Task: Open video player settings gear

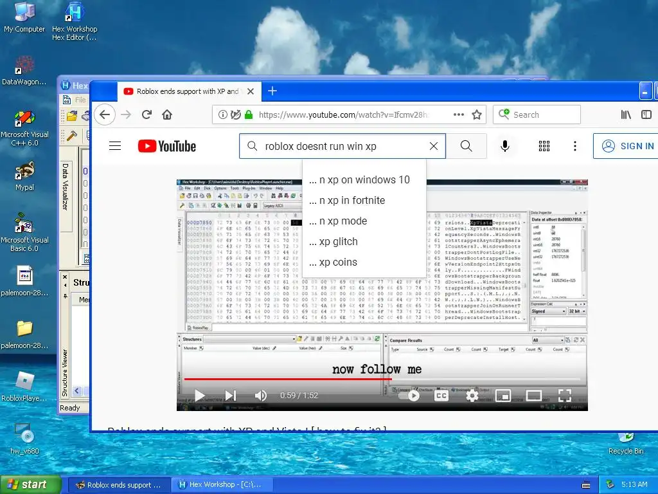Action: (472, 396)
